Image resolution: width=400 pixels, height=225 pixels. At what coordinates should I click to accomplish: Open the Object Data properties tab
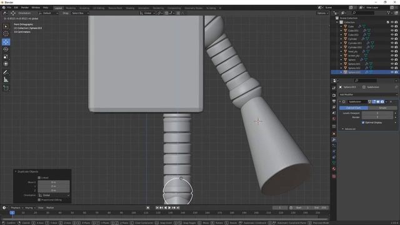[x=334, y=163]
